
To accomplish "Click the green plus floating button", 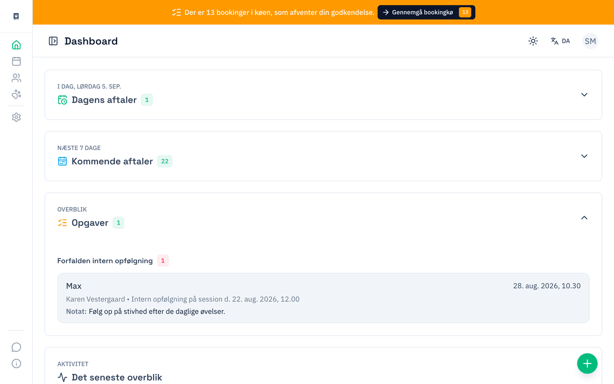I will click(587, 364).
